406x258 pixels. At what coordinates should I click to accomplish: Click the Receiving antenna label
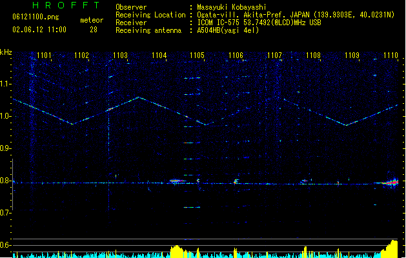(x=148, y=30)
